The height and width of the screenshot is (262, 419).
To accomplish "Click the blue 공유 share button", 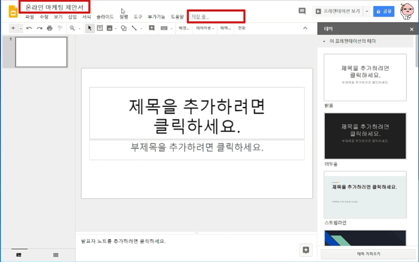I will 384,11.
